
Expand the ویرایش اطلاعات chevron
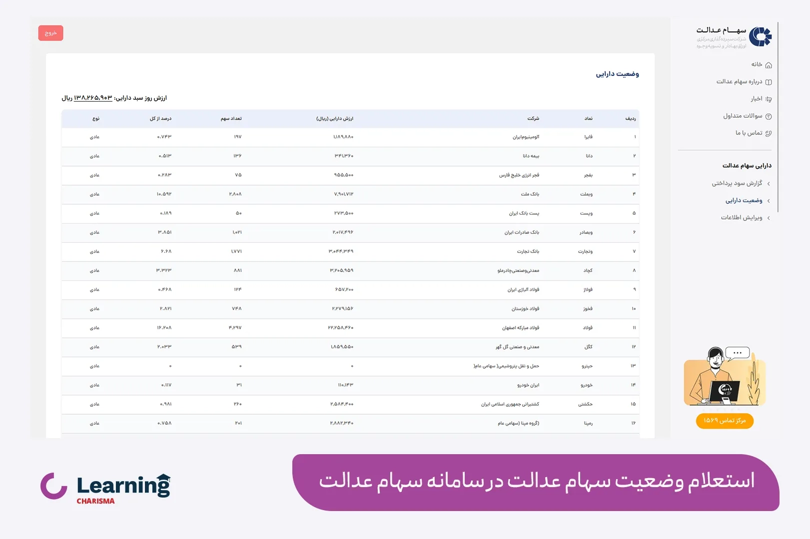point(769,218)
